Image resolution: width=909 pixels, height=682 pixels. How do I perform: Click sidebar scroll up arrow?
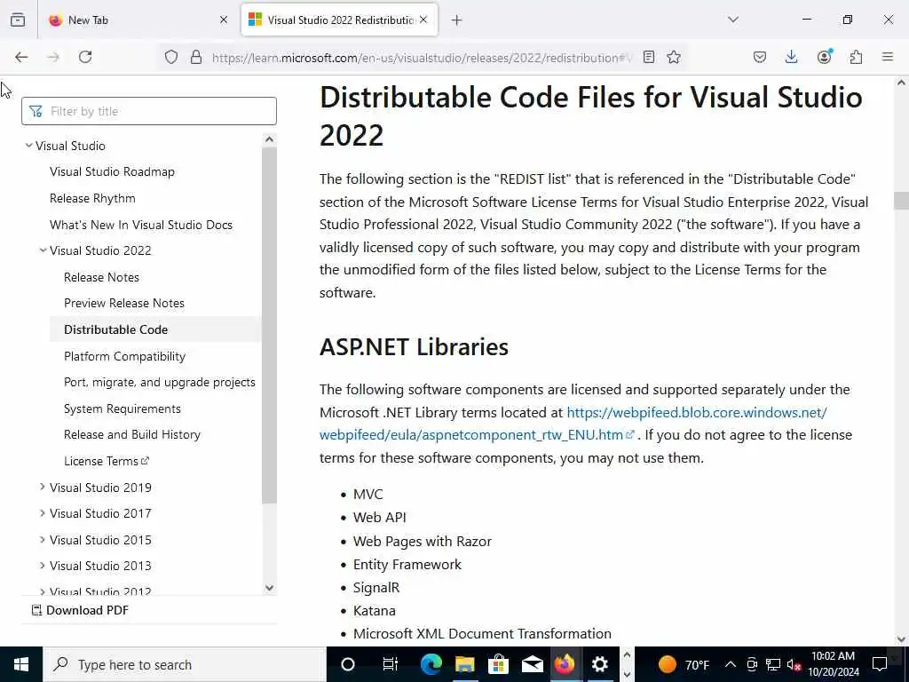click(x=269, y=139)
